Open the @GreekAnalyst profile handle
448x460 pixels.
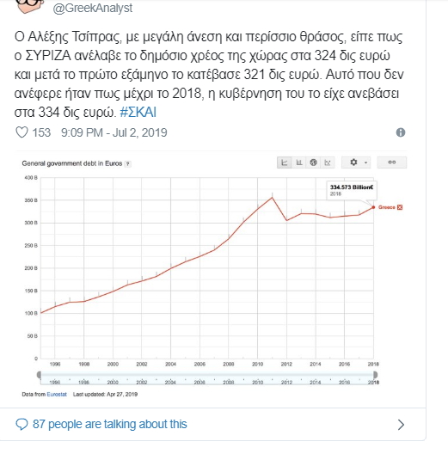pyautogui.click(x=92, y=8)
